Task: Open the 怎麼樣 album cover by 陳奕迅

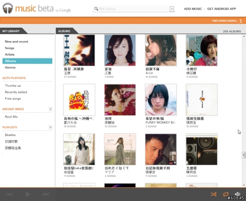Action: 201,149
